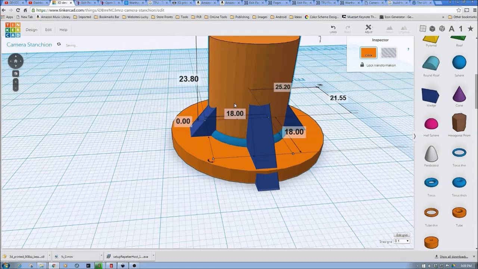The image size is (478, 269).
Task: Pick the Wedge shape
Action: (431, 95)
